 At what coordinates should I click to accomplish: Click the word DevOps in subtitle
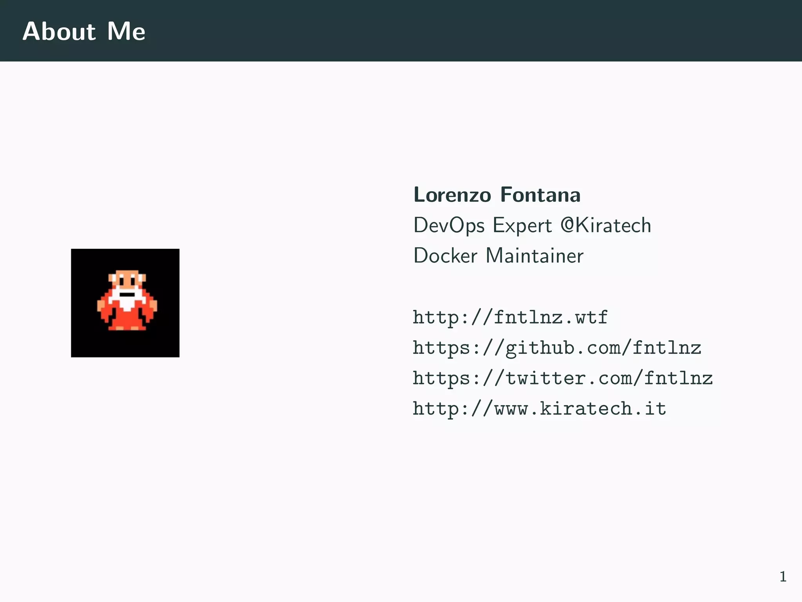(x=449, y=226)
